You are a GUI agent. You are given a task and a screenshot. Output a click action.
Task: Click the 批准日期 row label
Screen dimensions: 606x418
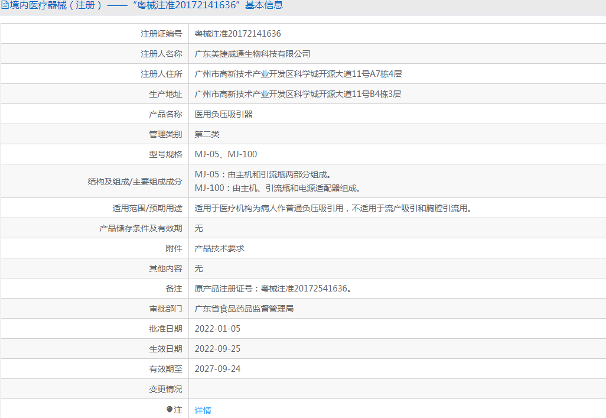click(x=165, y=329)
